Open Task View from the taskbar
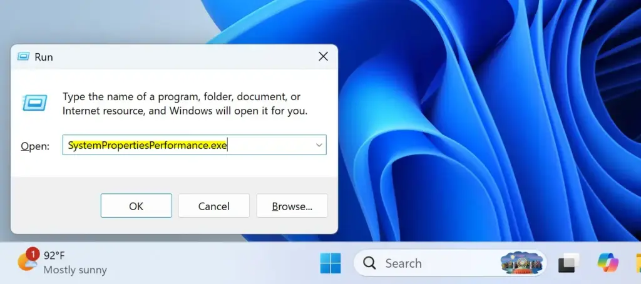The height and width of the screenshot is (284, 641). tap(569, 263)
